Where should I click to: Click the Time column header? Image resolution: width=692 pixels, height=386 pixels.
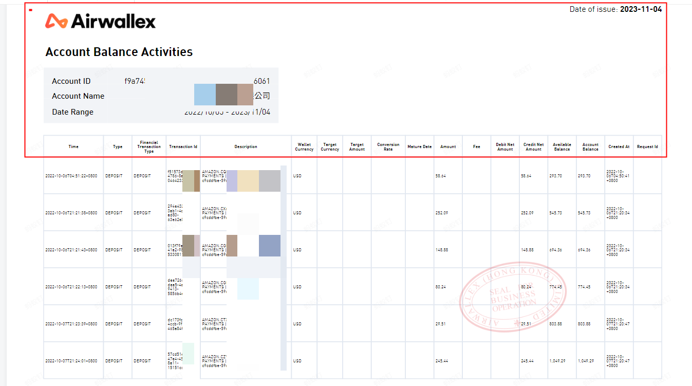pos(73,146)
